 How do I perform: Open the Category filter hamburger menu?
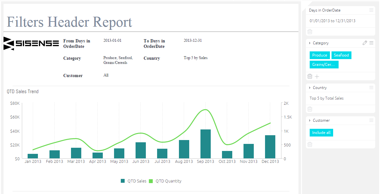pyautogui.click(x=371, y=43)
